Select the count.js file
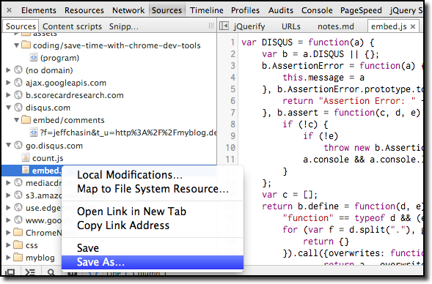The width and height of the screenshot is (432, 284). point(48,158)
